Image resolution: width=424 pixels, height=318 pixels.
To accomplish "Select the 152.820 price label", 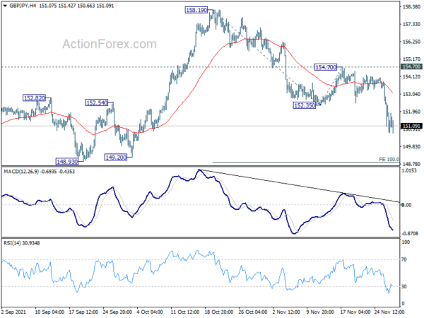I will click(x=34, y=98).
